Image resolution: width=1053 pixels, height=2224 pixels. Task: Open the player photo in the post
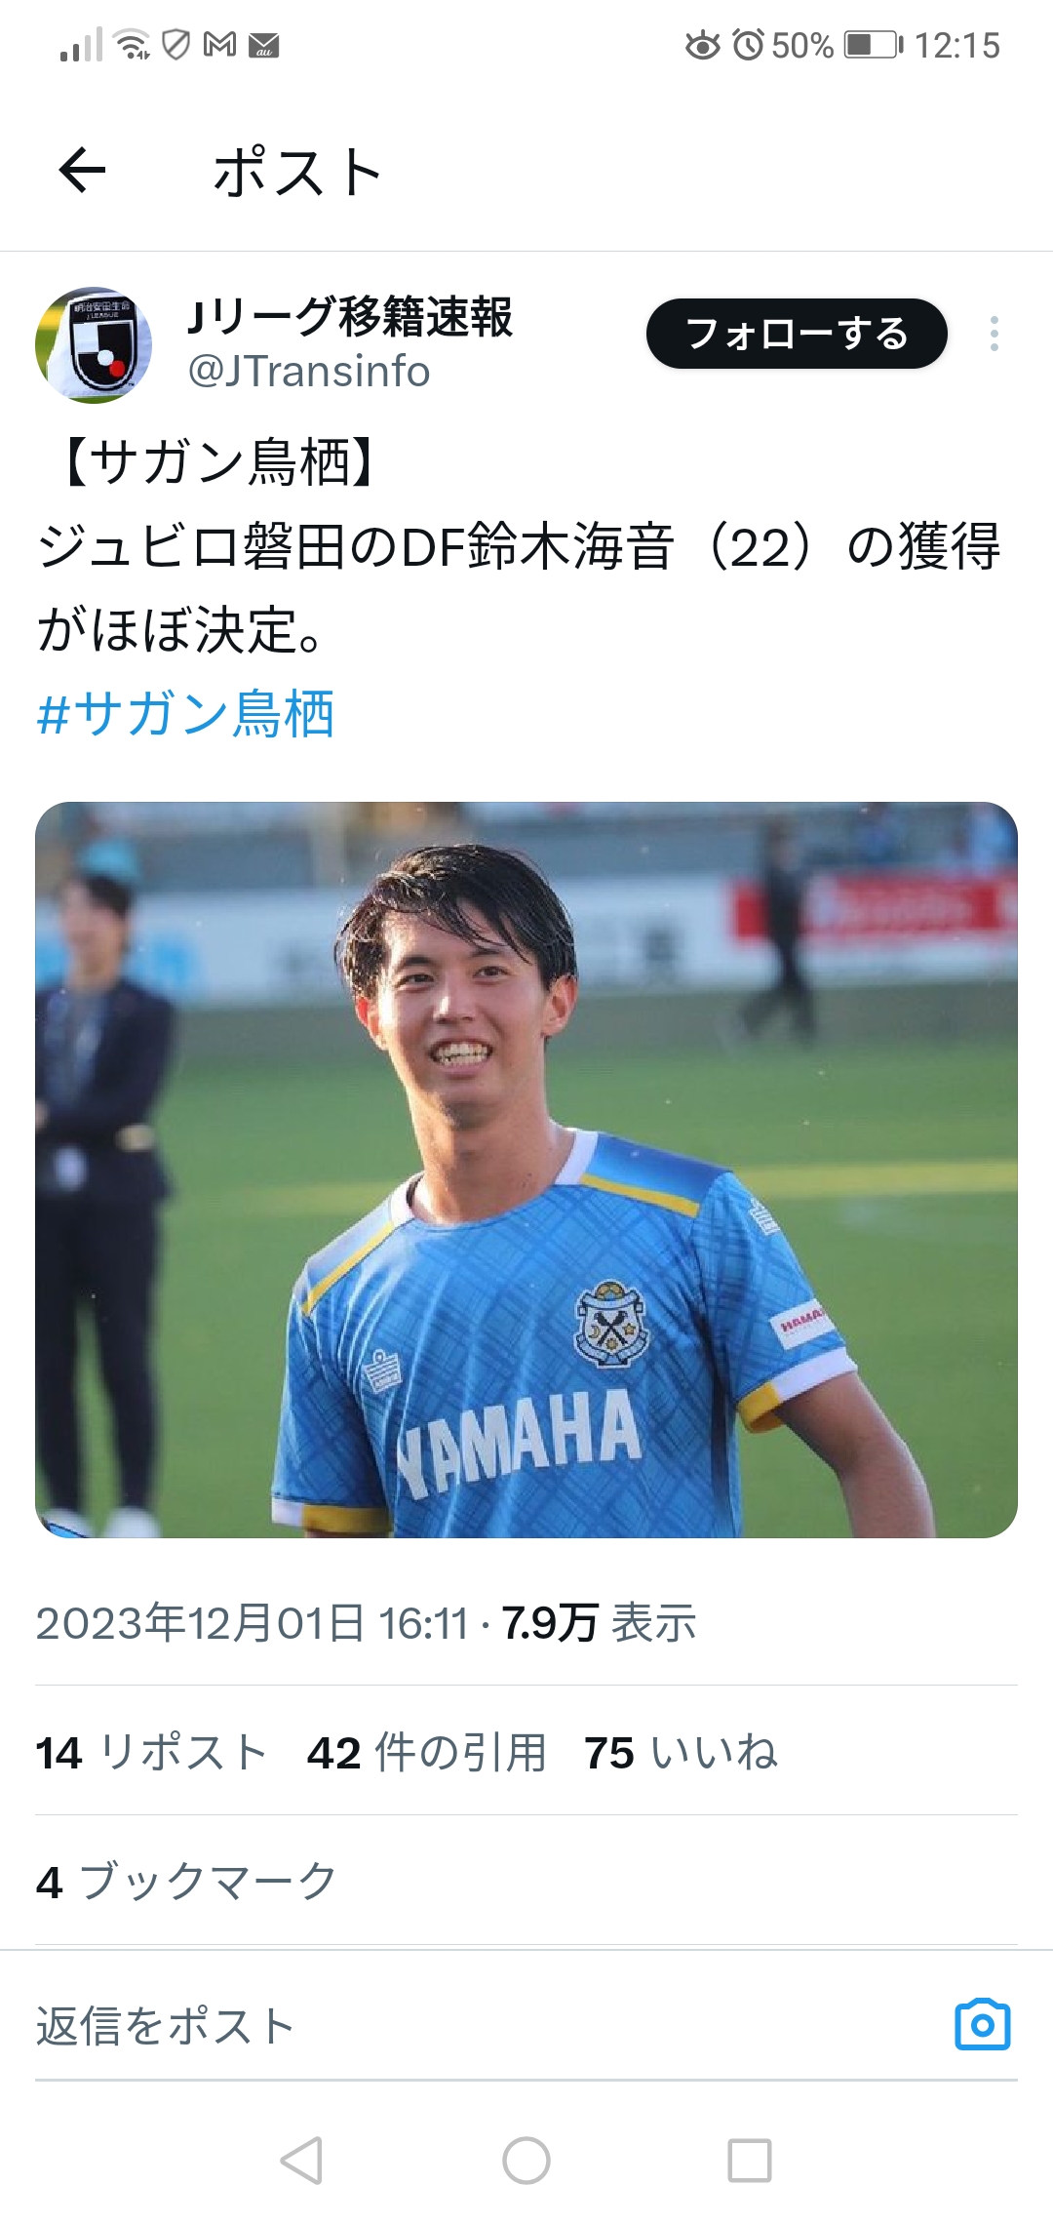(526, 1170)
